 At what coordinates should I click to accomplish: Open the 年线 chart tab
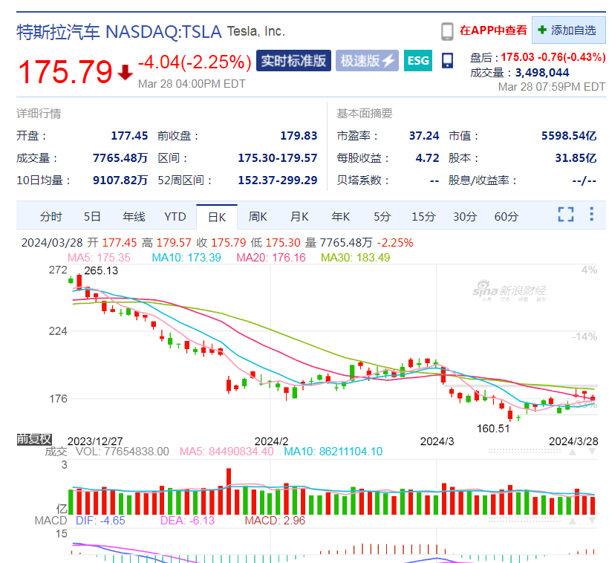pyautogui.click(x=134, y=216)
